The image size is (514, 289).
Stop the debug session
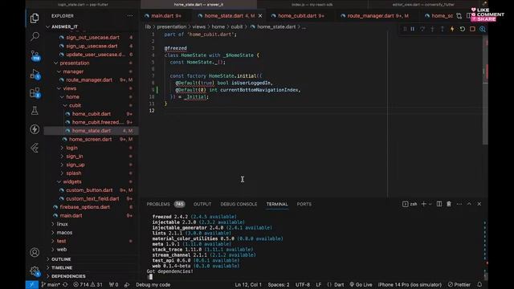pyautogui.click(x=472, y=29)
